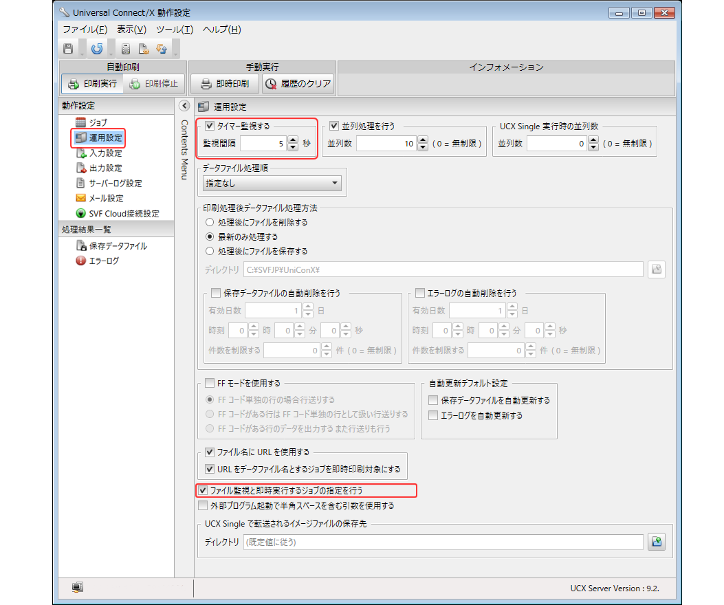Viewport: 724px width, 605px height.
Task: Increase the 監視間隔 seconds with up arrow
Action: coord(293,140)
